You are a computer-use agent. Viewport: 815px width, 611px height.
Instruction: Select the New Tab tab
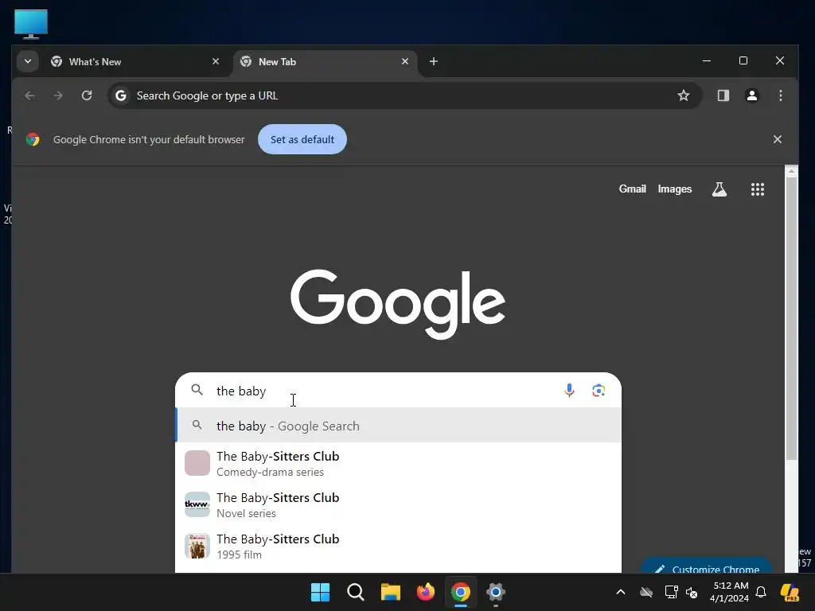[x=326, y=61]
